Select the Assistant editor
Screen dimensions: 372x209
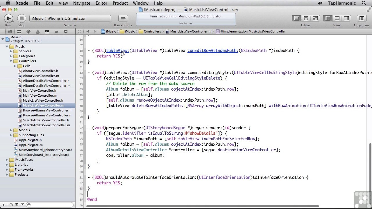point(306,18)
